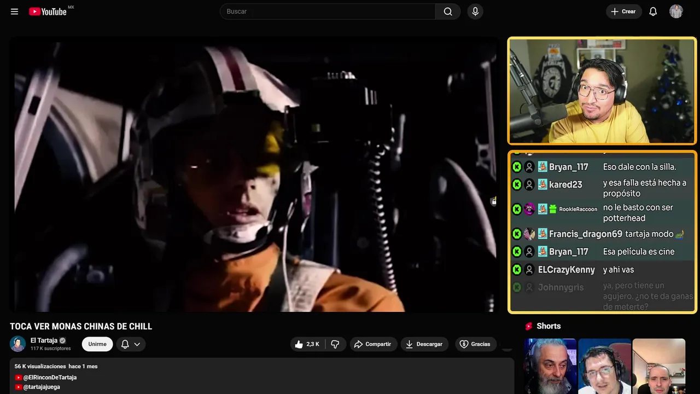Open the @ElRinconDeTartaja channel link
Screen dimensions: 700x394
tap(50, 378)
